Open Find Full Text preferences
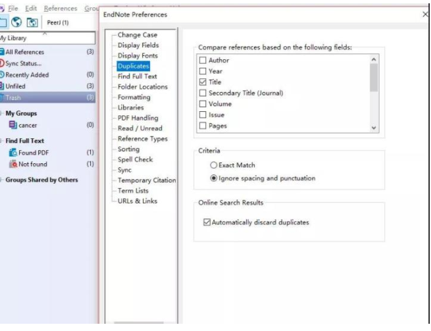 point(137,76)
